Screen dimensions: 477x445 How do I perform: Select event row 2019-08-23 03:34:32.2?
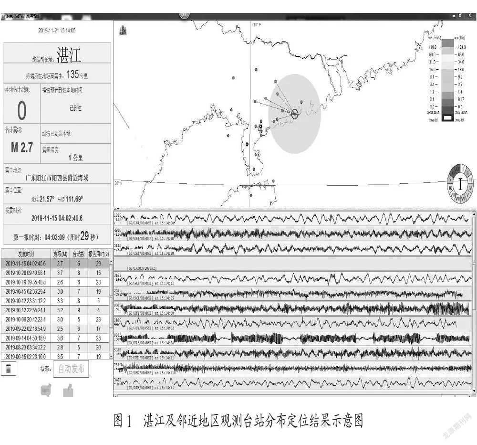pos(55,348)
